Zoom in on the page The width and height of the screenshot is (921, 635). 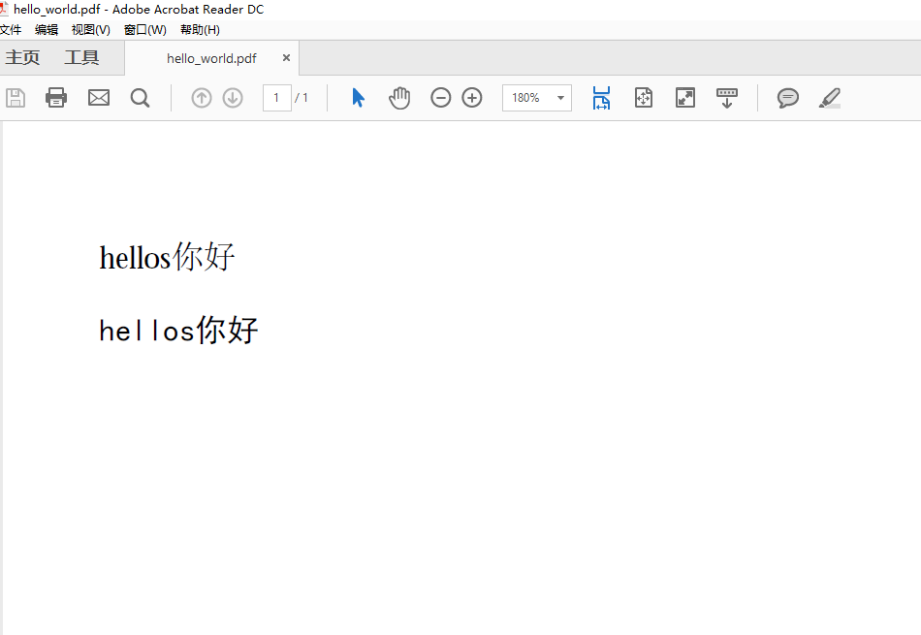click(472, 98)
